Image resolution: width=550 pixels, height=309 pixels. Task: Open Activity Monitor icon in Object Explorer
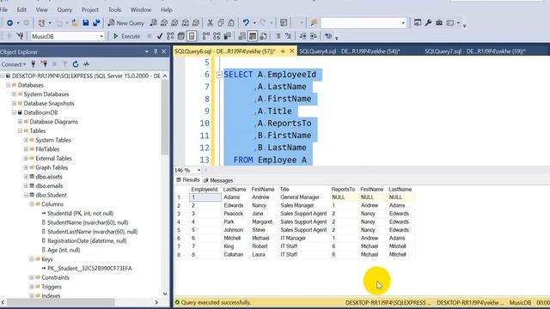tap(86, 64)
